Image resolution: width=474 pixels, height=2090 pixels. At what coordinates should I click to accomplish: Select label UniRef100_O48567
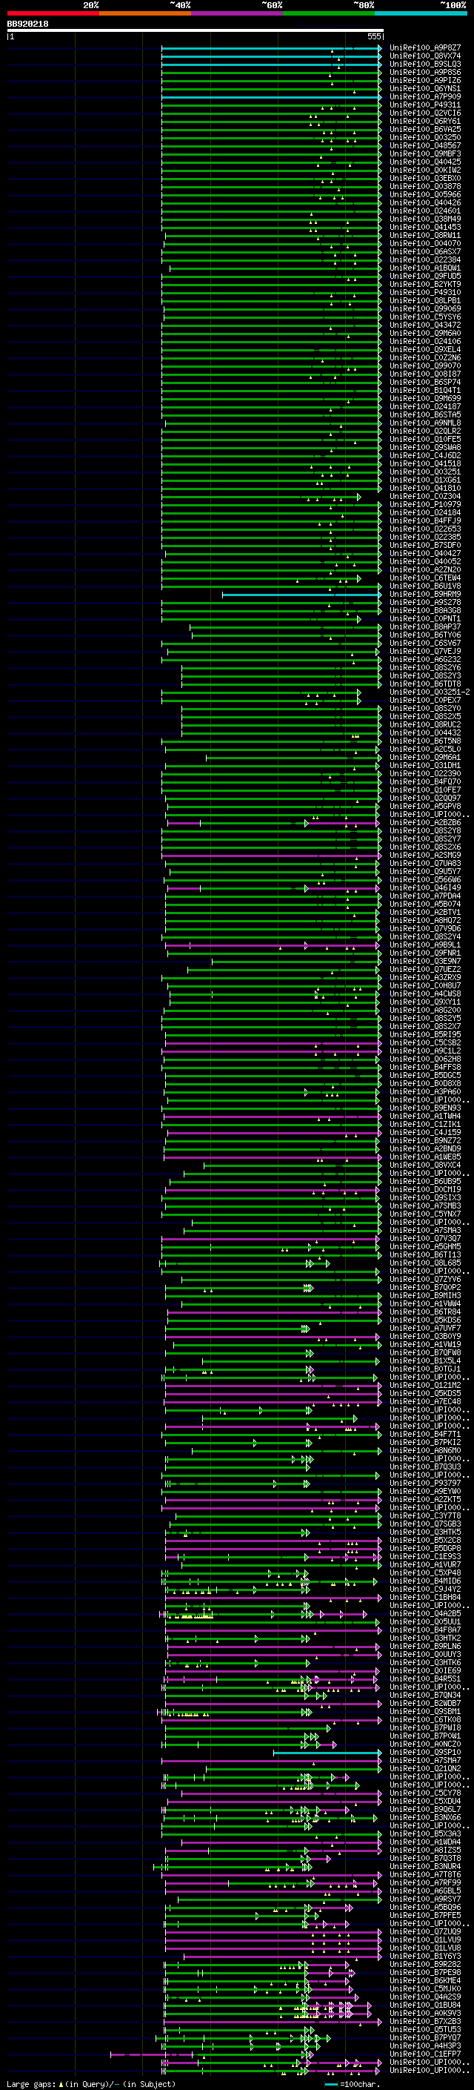point(425,145)
